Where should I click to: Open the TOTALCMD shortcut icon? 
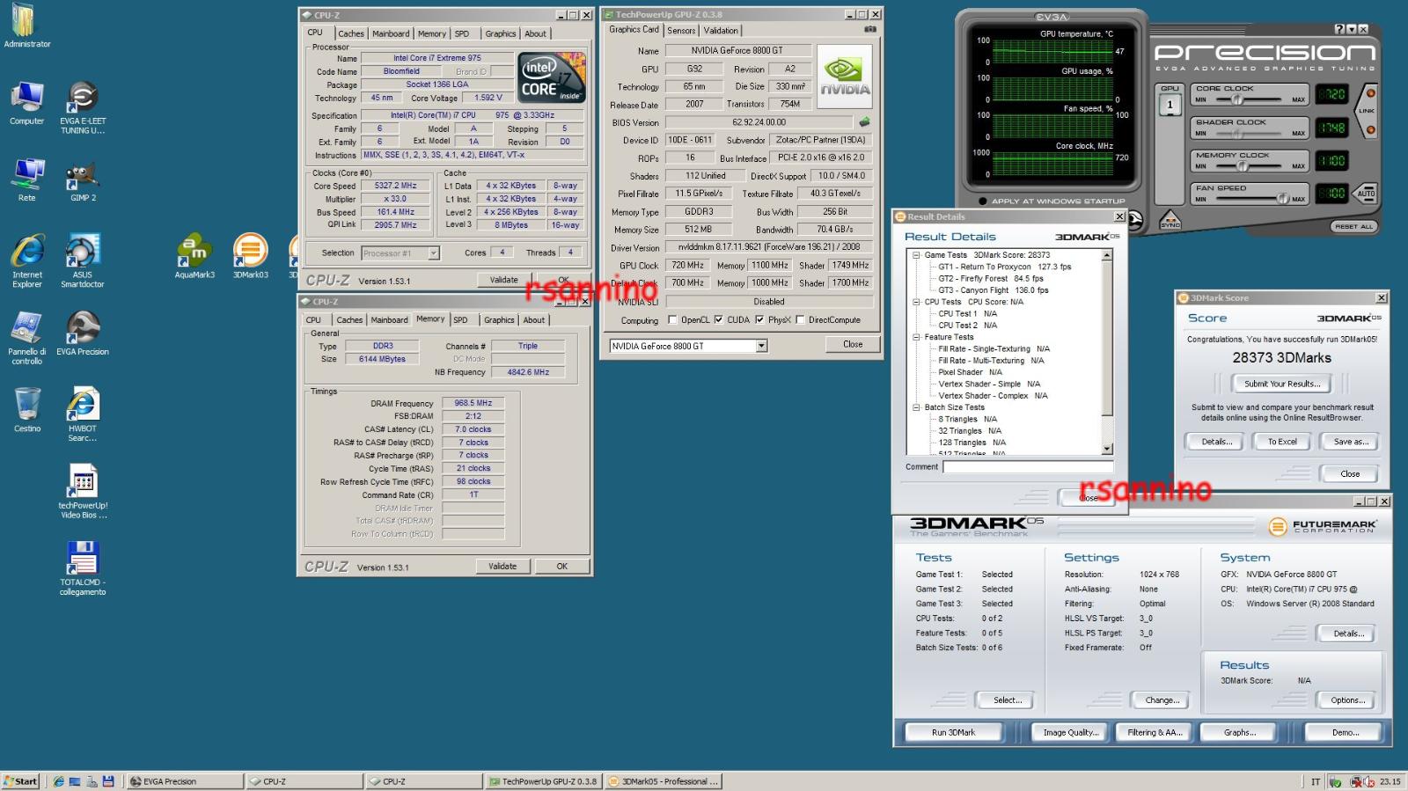(x=82, y=568)
